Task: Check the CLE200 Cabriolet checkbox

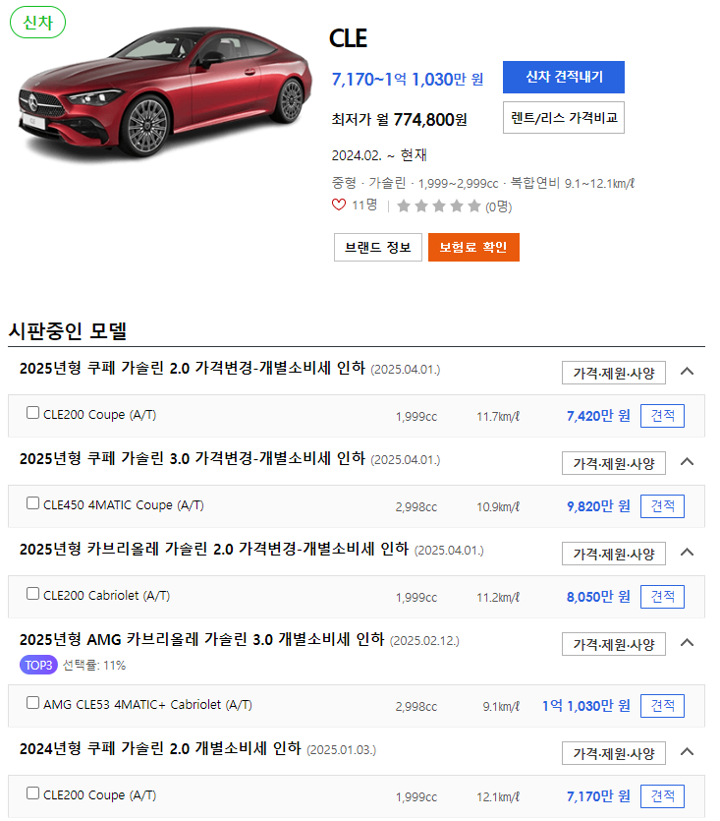Action: pyautogui.click(x=33, y=593)
